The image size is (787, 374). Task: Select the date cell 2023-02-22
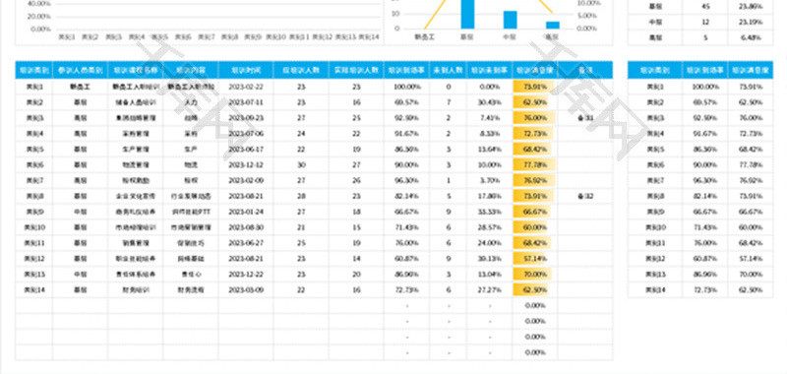(245, 87)
